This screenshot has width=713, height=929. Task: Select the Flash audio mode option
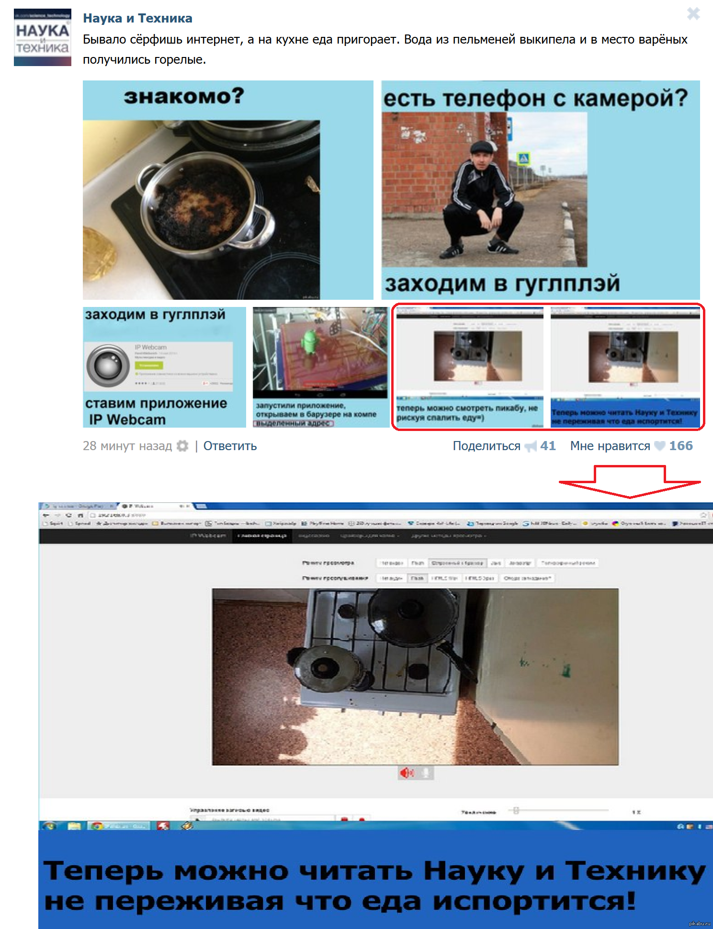click(x=417, y=578)
